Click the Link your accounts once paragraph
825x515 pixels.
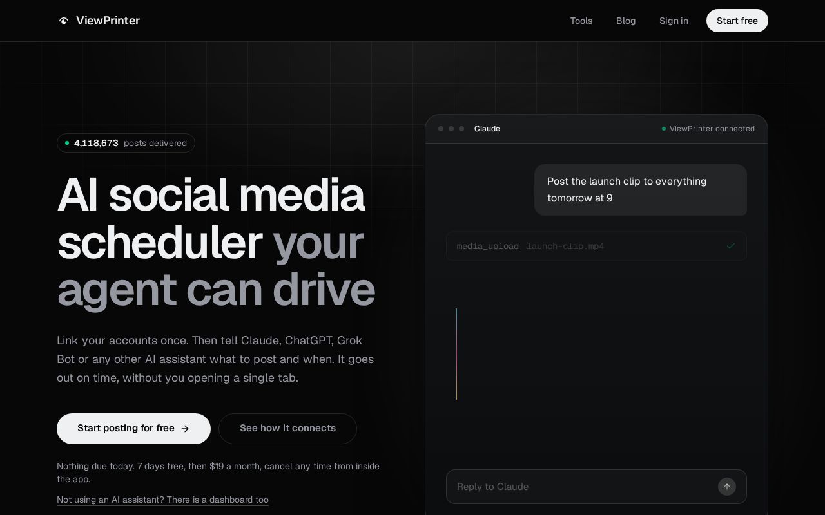[215, 359]
